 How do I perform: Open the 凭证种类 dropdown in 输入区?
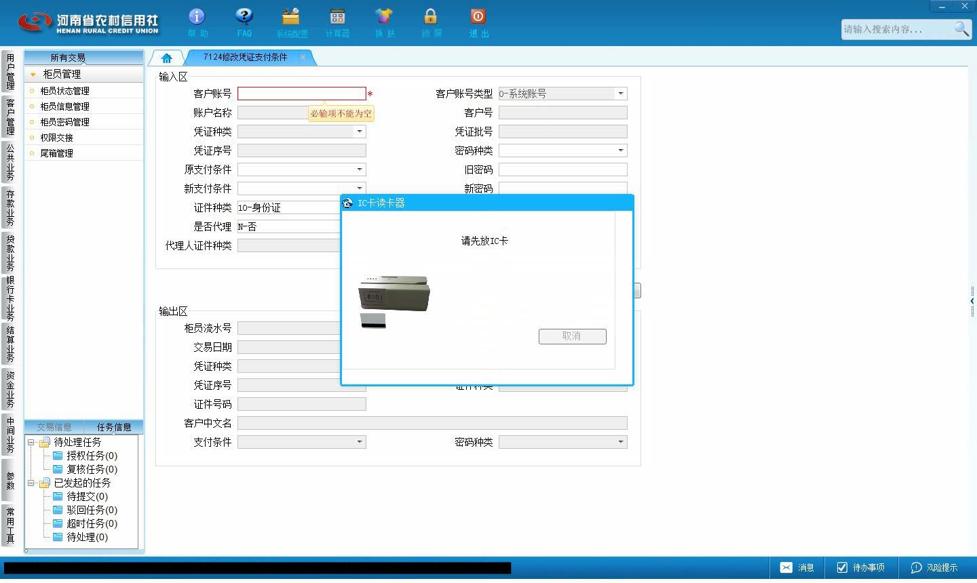360,132
